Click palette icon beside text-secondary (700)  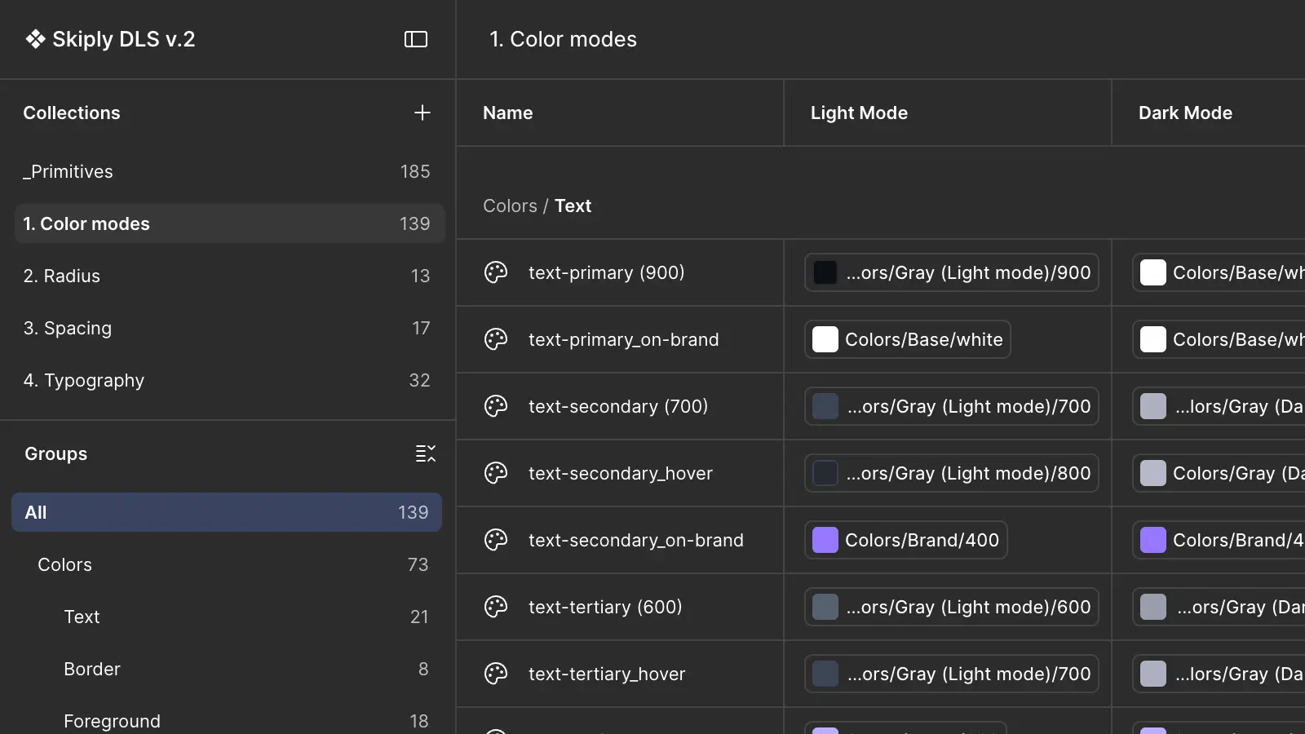point(496,406)
